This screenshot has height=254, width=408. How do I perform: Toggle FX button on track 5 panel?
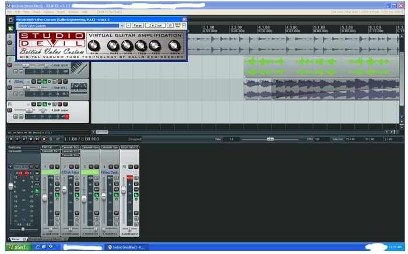tap(44, 104)
